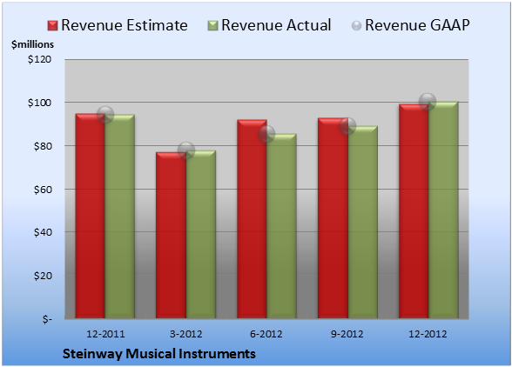The width and height of the screenshot is (512, 367).
Task: Click the red Revenue Estimate legend swatch
Action: 52,26
